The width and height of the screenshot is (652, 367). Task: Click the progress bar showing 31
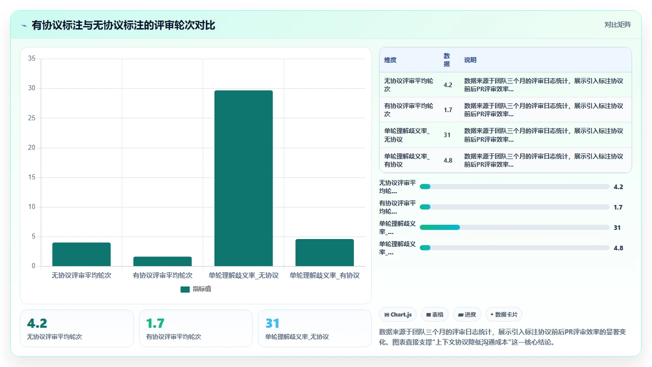514,227
